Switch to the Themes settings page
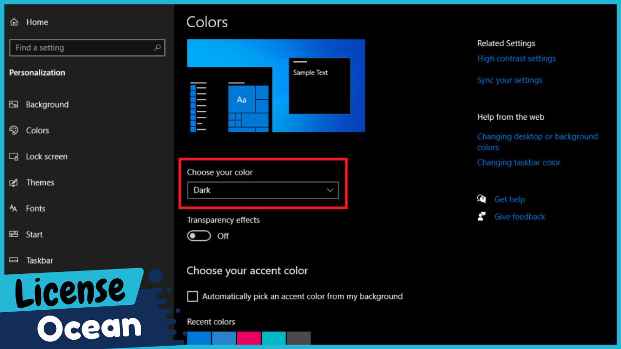621x349 pixels. [x=40, y=182]
